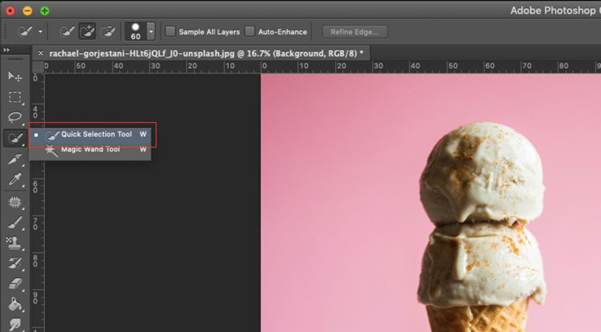Screen dimensions: 601x332
Task: Select the Lasso tool
Action: (x=15, y=118)
